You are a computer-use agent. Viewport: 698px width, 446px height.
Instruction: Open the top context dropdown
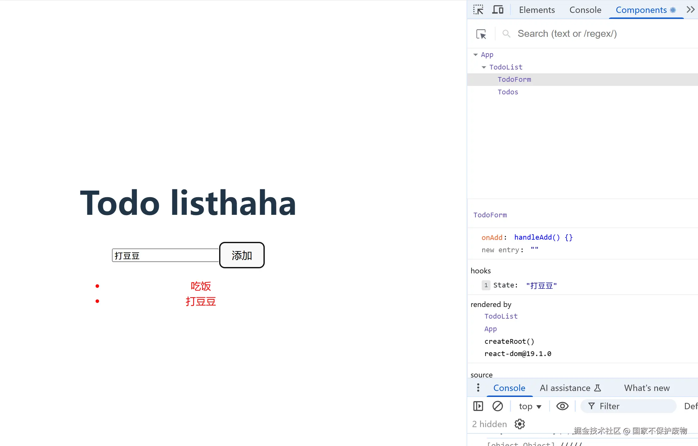click(x=530, y=406)
